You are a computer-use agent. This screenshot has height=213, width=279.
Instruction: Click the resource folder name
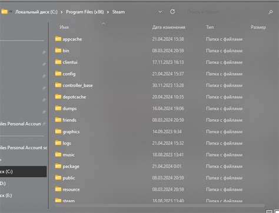[71, 189]
